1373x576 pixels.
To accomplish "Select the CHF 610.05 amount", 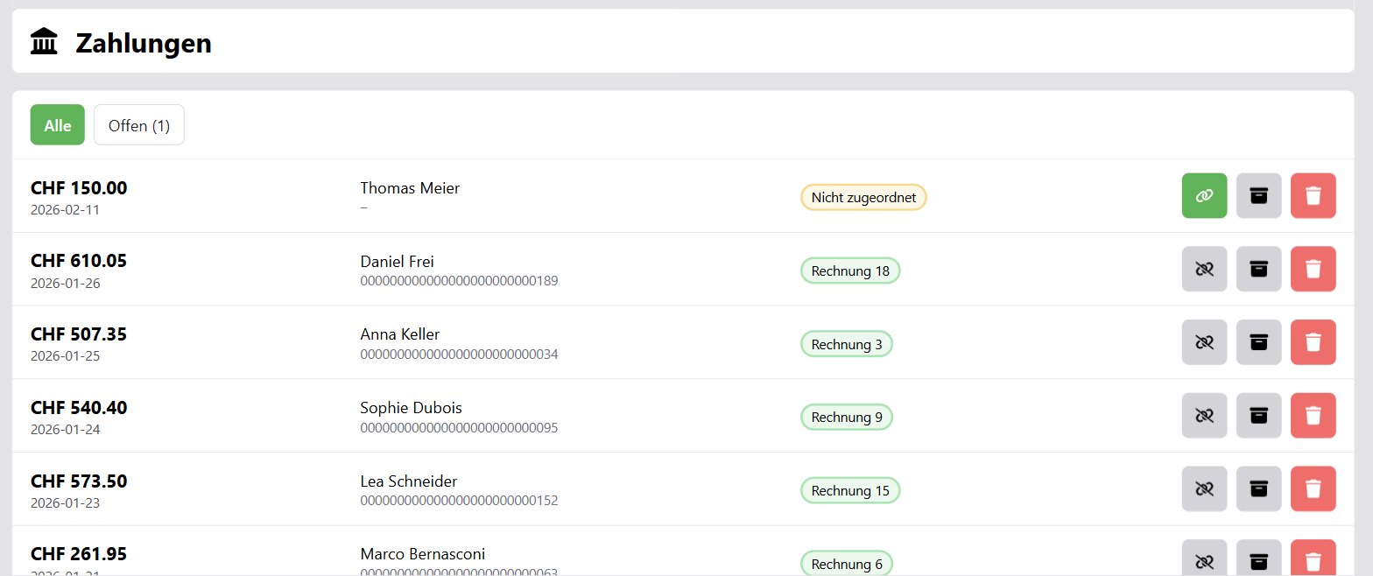I will 79,261.
